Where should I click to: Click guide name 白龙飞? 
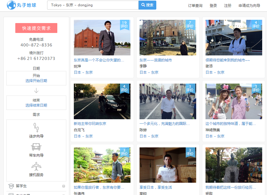(x=79, y=130)
